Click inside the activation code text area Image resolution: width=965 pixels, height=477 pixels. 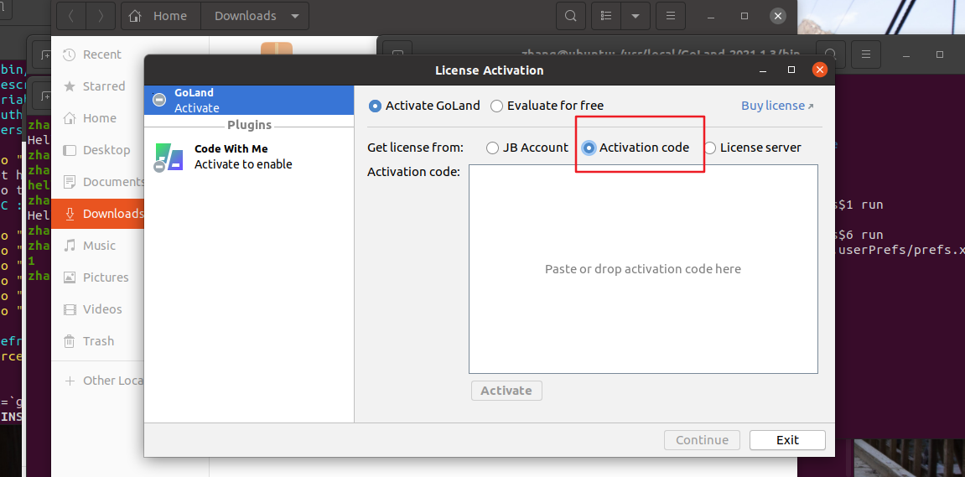[643, 269]
